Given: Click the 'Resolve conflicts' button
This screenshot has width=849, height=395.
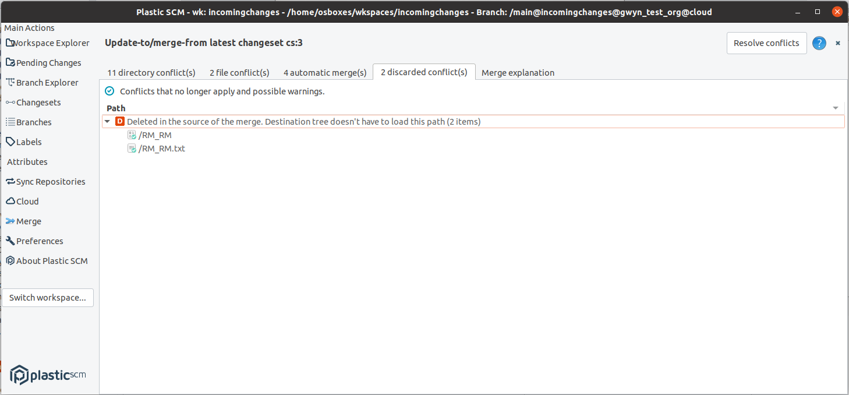Looking at the screenshot, I should [x=766, y=43].
